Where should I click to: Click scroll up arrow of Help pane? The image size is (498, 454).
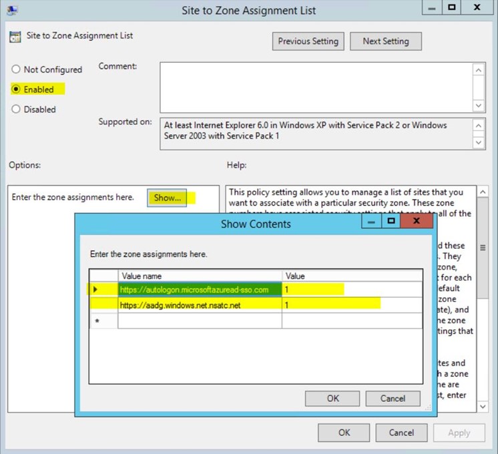pyautogui.click(x=483, y=192)
